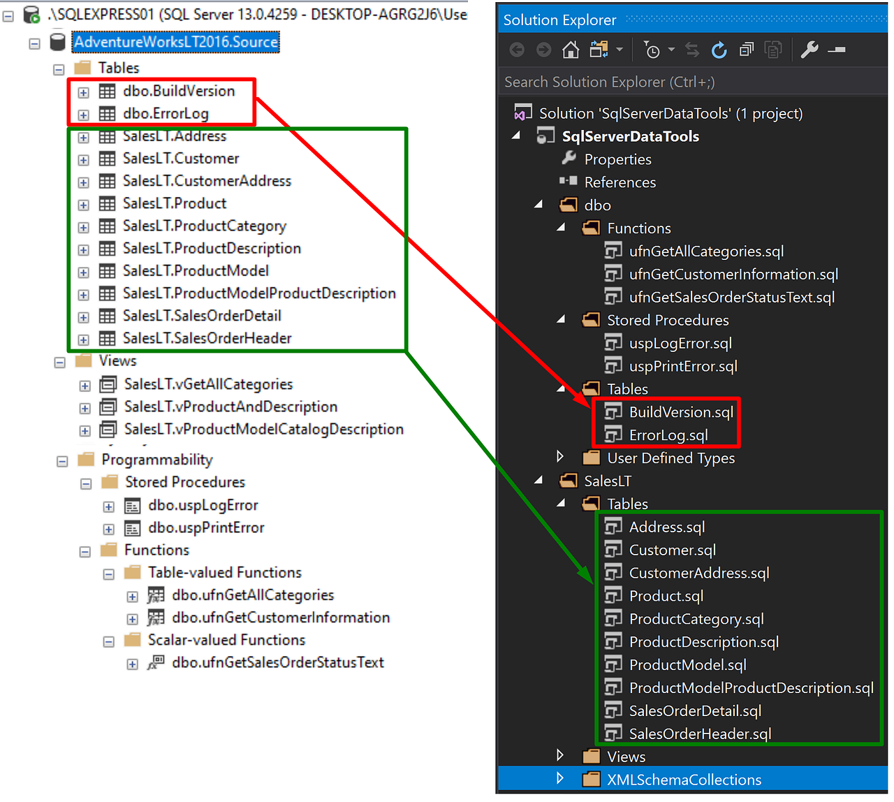Select uspPrintError.sql file

pyautogui.click(x=683, y=366)
